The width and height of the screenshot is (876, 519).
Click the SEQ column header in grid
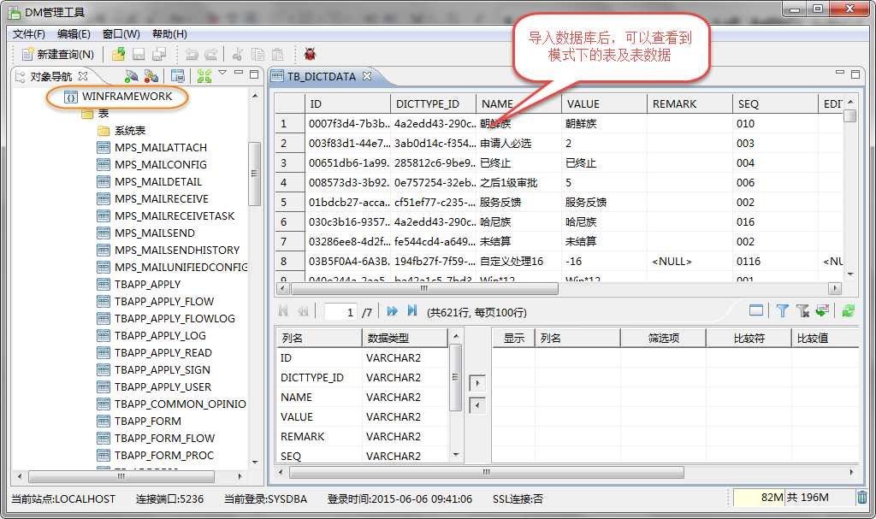click(775, 104)
